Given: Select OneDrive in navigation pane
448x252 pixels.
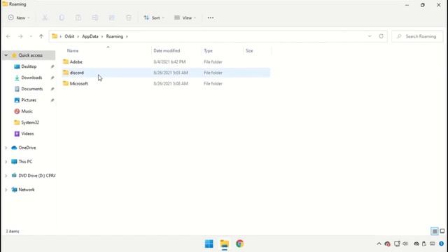Looking at the screenshot, I should coord(27,148).
